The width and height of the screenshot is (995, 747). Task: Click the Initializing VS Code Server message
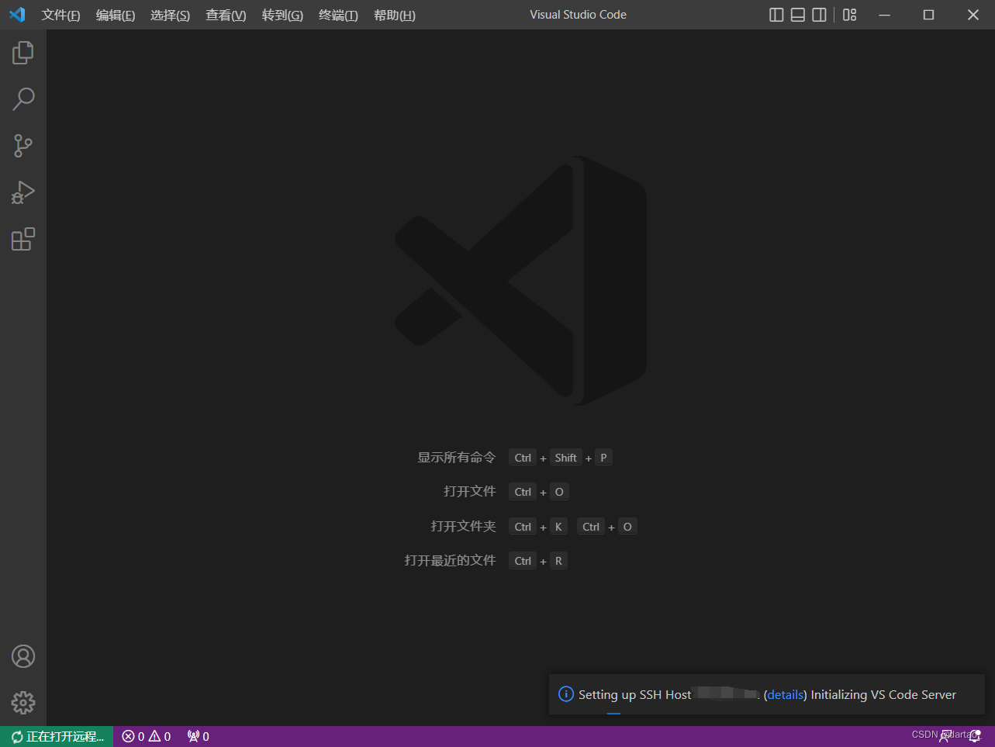(x=883, y=695)
